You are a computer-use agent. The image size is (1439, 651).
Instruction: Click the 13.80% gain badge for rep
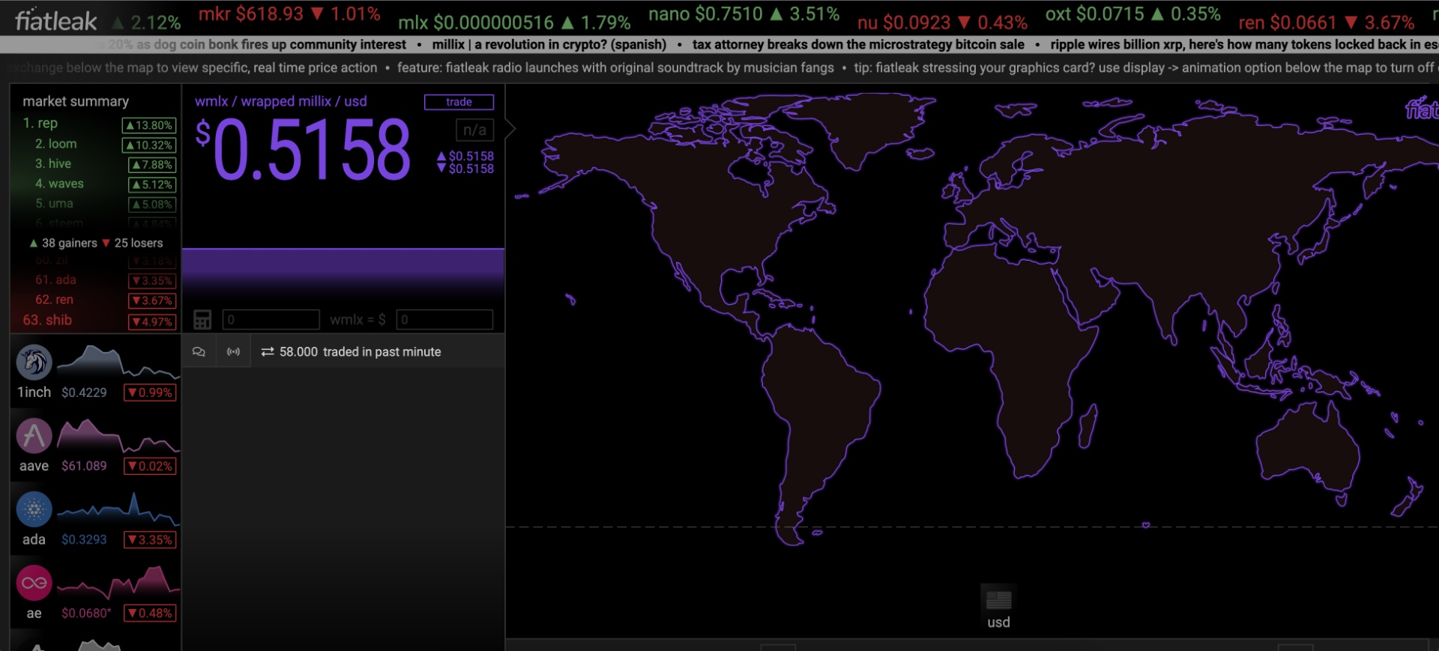click(x=149, y=125)
